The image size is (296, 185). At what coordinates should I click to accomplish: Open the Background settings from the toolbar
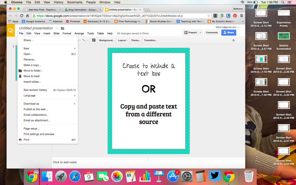106,40
